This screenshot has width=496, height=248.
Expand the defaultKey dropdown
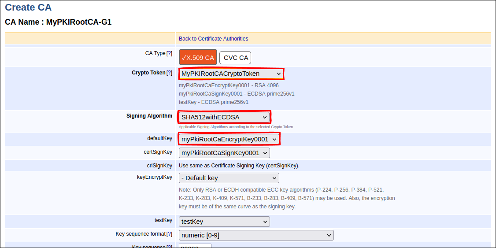click(x=229, y=139)
